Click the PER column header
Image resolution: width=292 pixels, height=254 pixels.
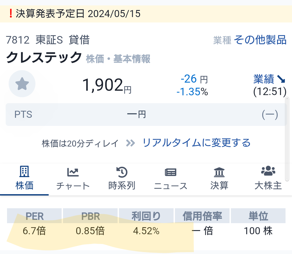pos(34,216)
